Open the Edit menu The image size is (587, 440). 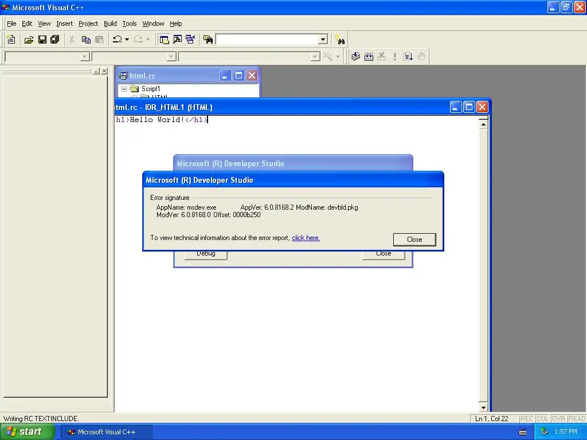click(27, 23)
